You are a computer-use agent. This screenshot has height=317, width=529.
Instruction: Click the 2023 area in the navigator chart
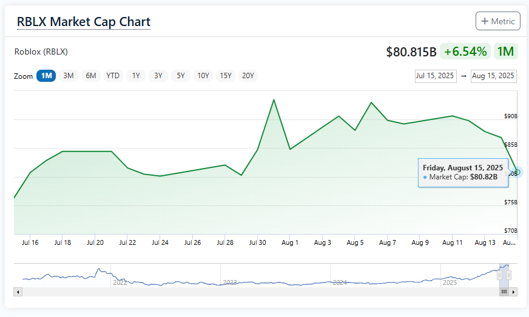230,282
